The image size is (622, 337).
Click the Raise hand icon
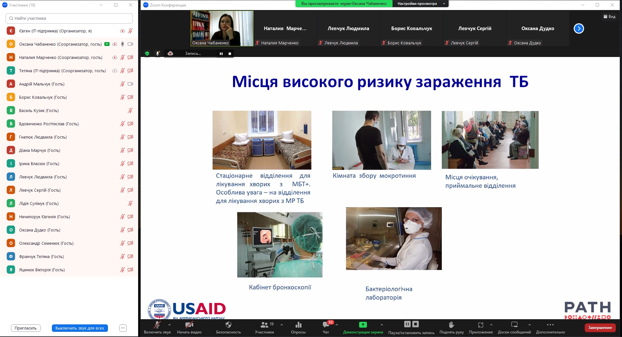(x=451, y=325)
